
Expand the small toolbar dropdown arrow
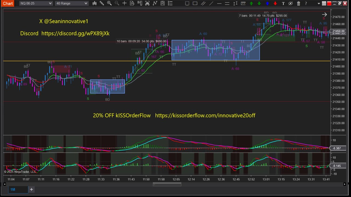pyautogui.click(x=319, y=4)
